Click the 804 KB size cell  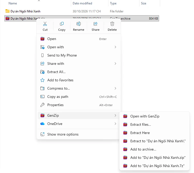tap(153, 19)
